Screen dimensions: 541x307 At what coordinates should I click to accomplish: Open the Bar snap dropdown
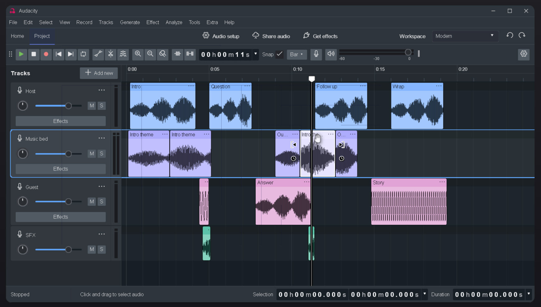coord(297,54)
